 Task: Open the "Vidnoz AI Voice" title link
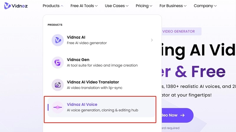click(82, 104)
